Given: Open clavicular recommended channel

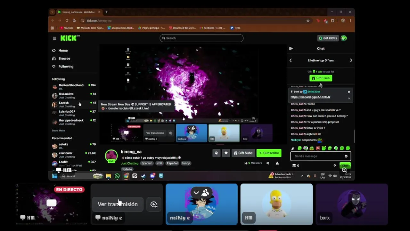Looking at the screenshot, I should (74, 155).
